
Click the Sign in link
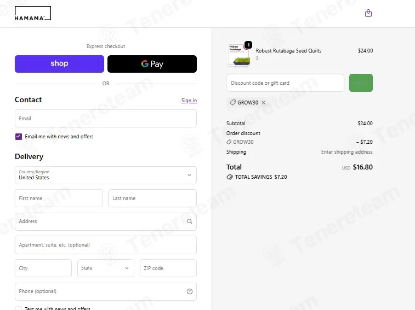coord(189,101)
